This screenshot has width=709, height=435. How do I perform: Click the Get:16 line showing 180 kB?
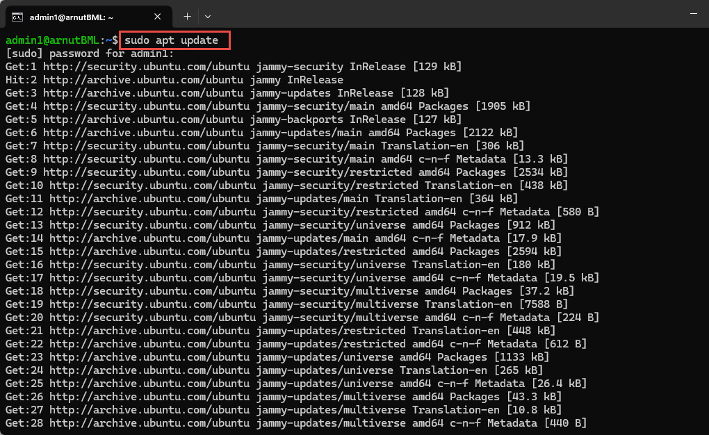point(280,265)
